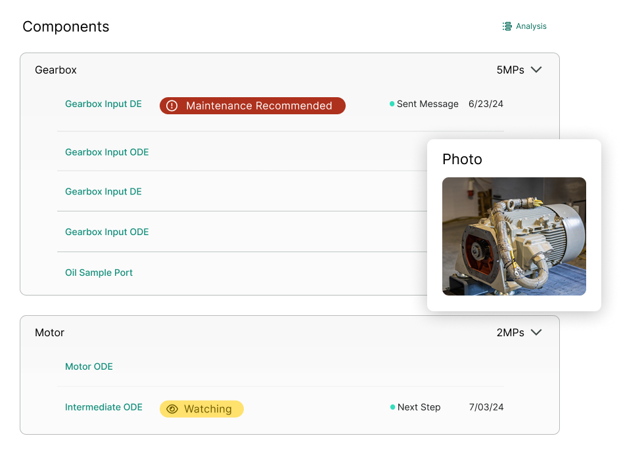Click the Maintenance Recommended badge
Viewport: 621px width, 461px height.
[253, 106]
